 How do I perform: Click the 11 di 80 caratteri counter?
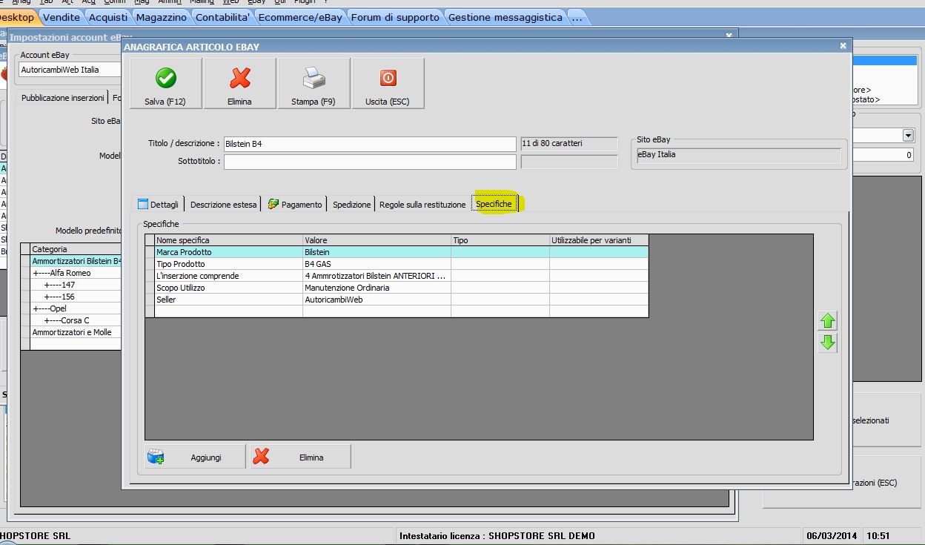pyautogui.click(x=569, y=144)
